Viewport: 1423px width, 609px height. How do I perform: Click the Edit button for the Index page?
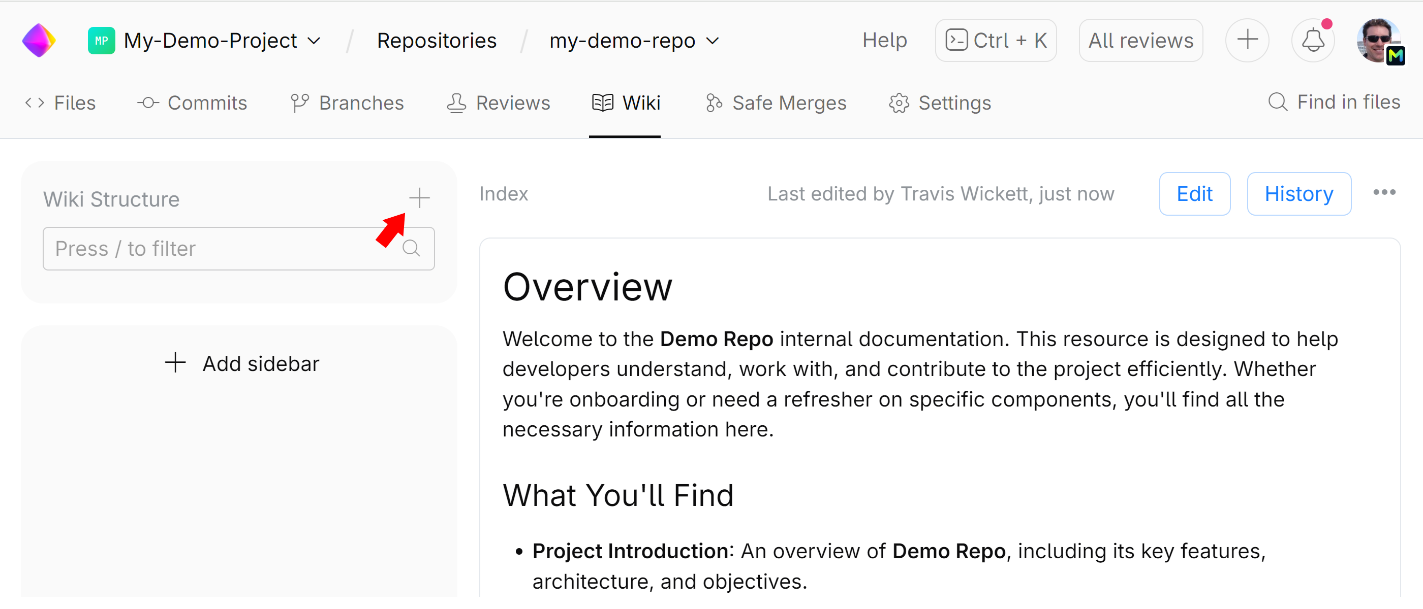coord(1194,194)
